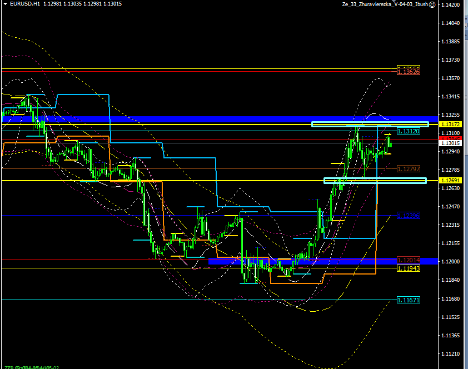Click the 1.12000 price scale value
The height and width of the screenshot is (369, 468).
[450, 262]
